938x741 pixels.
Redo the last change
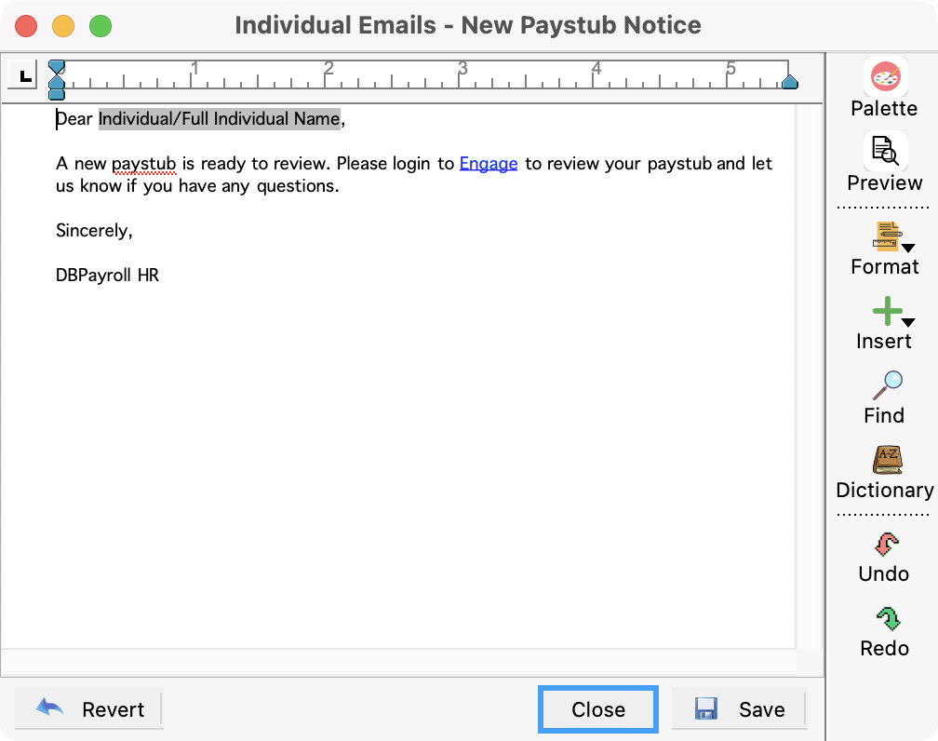coord(885,618)
